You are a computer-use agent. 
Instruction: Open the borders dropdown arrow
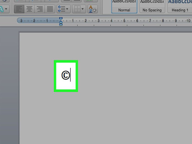tap(83, 9)
